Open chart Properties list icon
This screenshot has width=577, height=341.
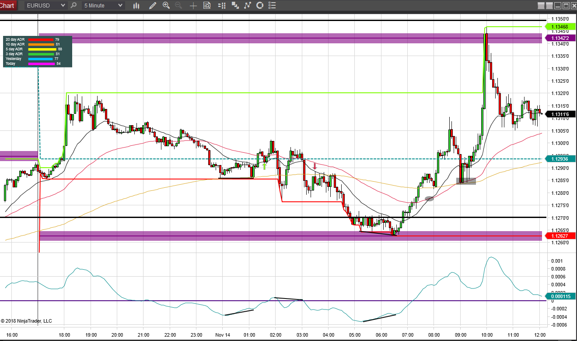(x=273, y=6)
